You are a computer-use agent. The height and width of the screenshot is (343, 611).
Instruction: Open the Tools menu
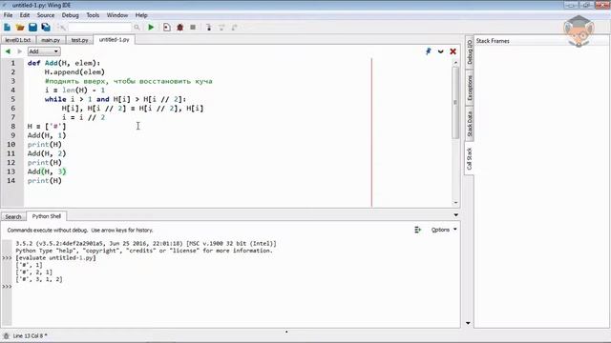(93, 15)
